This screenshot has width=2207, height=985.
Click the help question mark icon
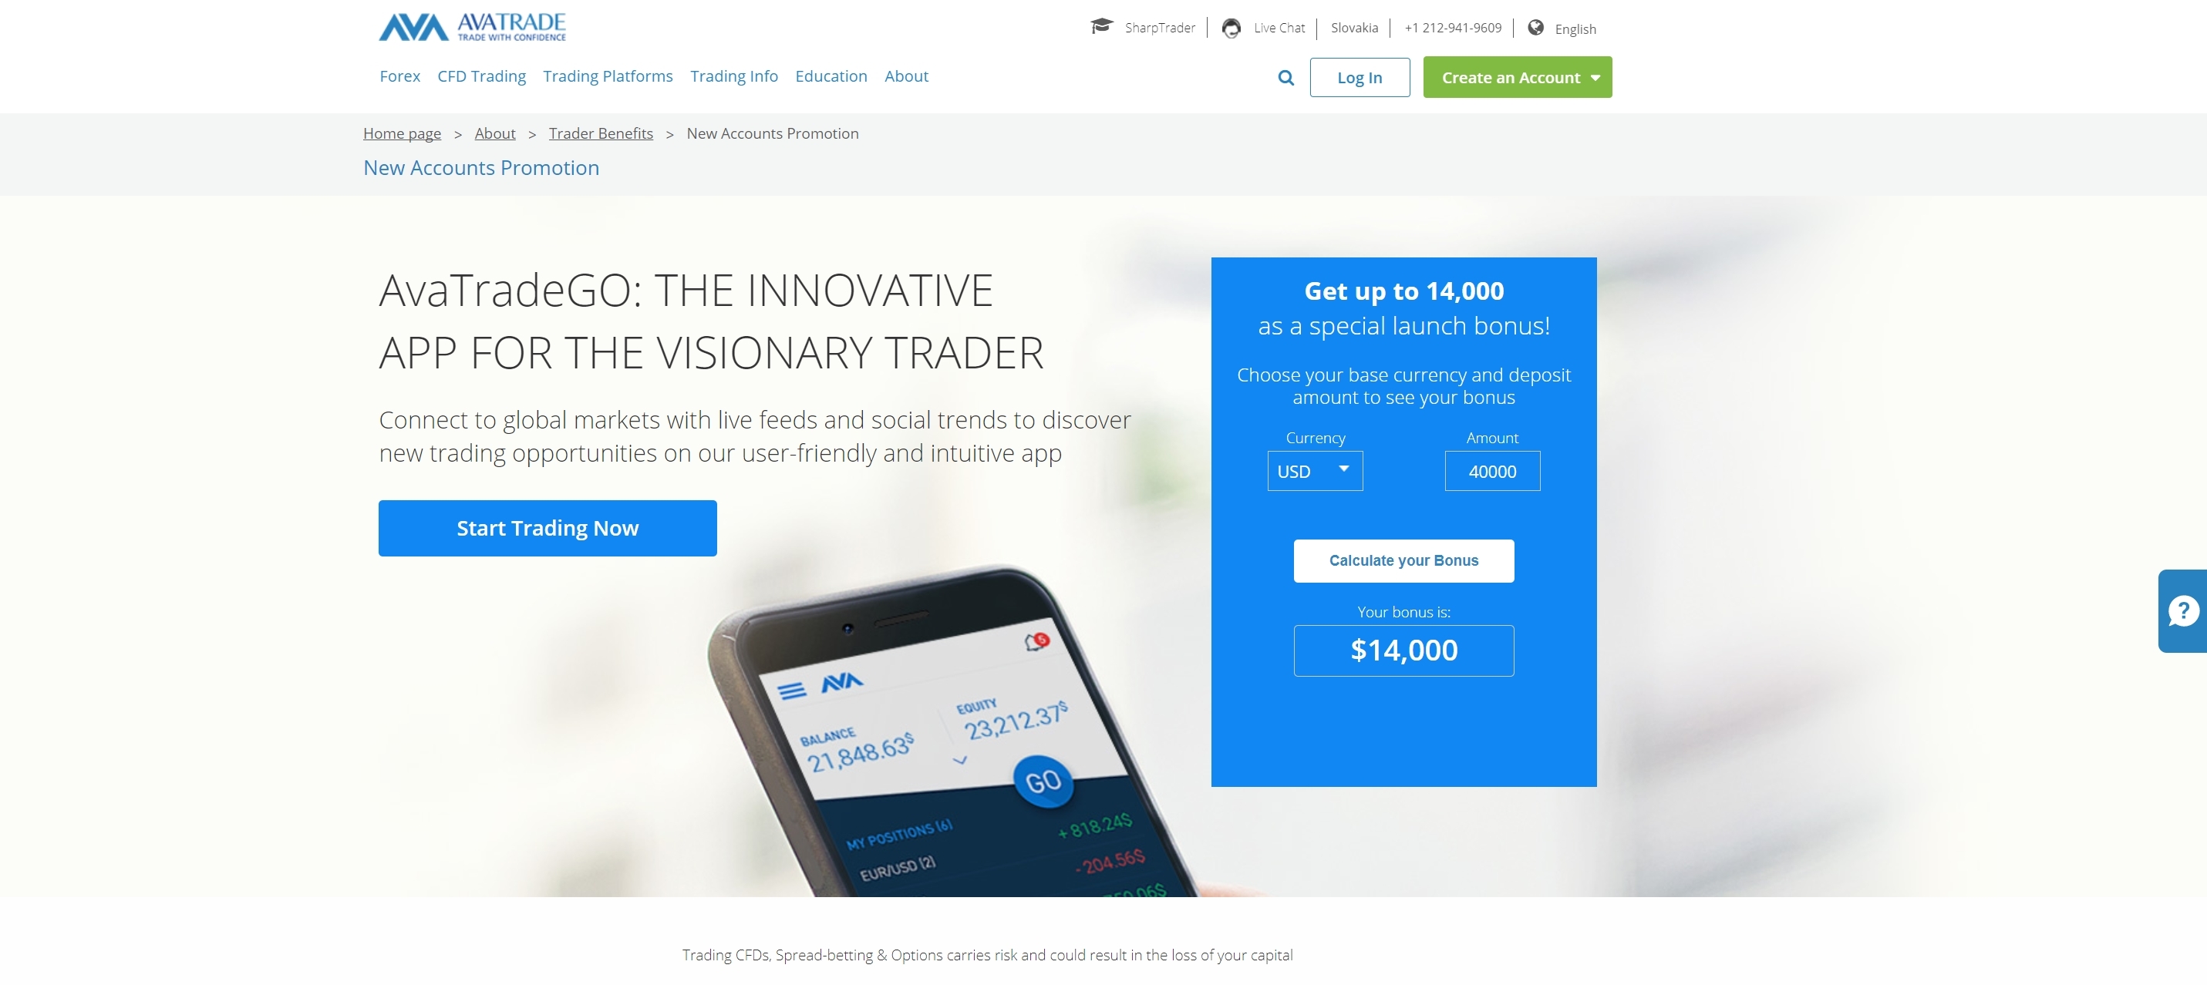(2180, 612)
